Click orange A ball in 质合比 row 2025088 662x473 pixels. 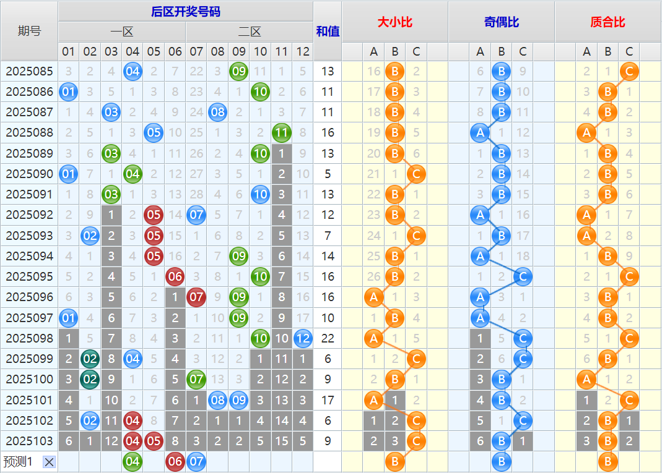586,133
